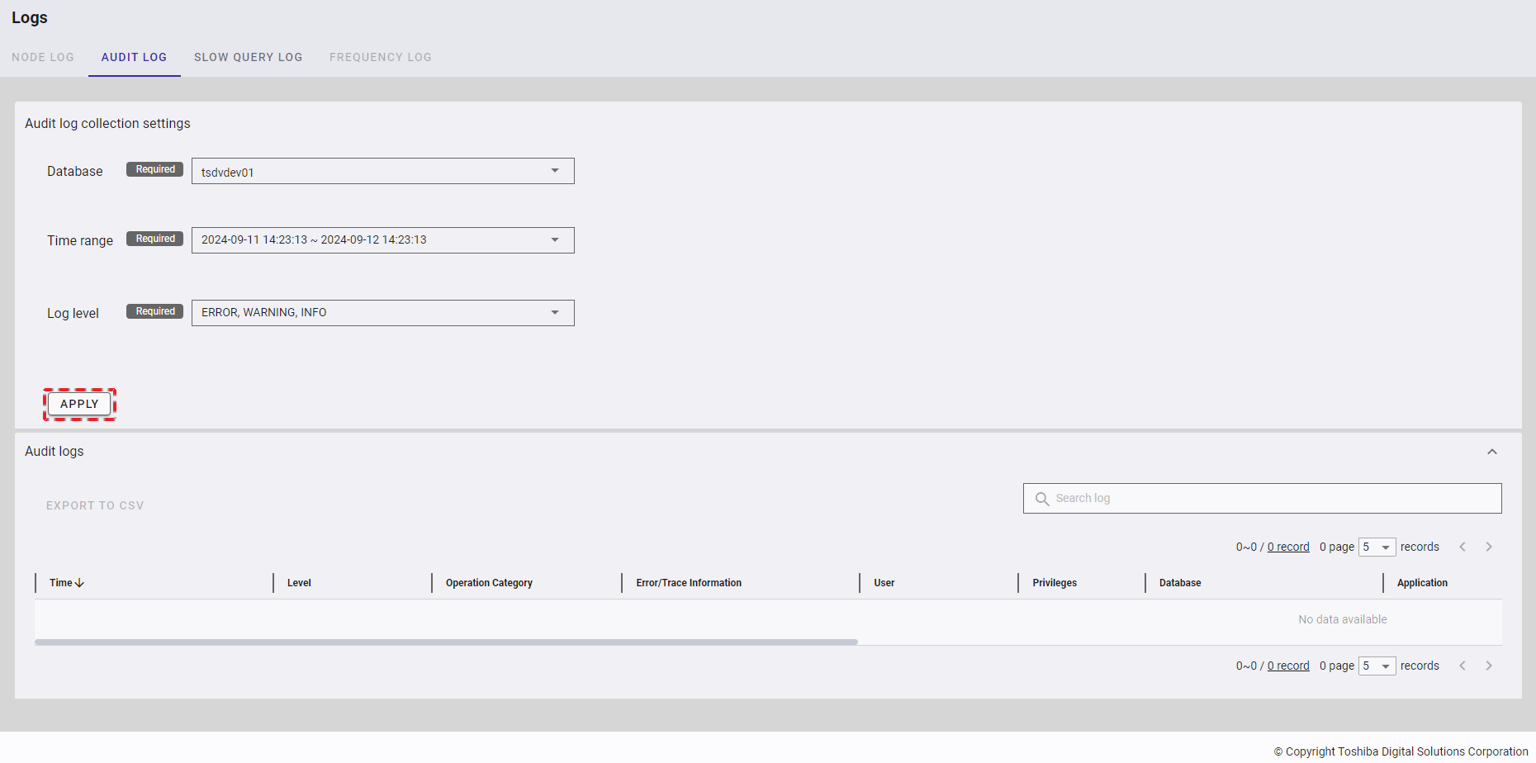Open the Database dropdown showing tsdvdev01
The width and height of the screenshot is (1536, 763).
pos(382,171)
